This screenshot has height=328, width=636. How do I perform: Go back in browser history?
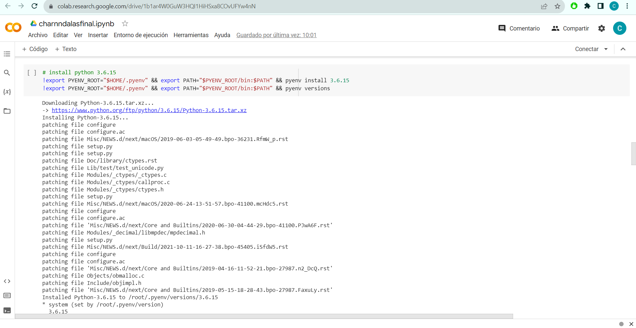tap(8, 6)
